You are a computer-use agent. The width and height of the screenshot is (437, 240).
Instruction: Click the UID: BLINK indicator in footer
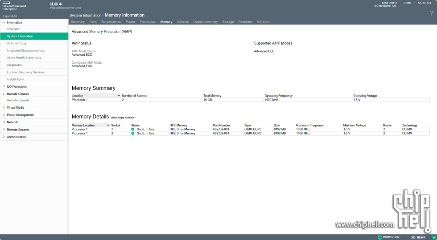click(x=418, y=237)
